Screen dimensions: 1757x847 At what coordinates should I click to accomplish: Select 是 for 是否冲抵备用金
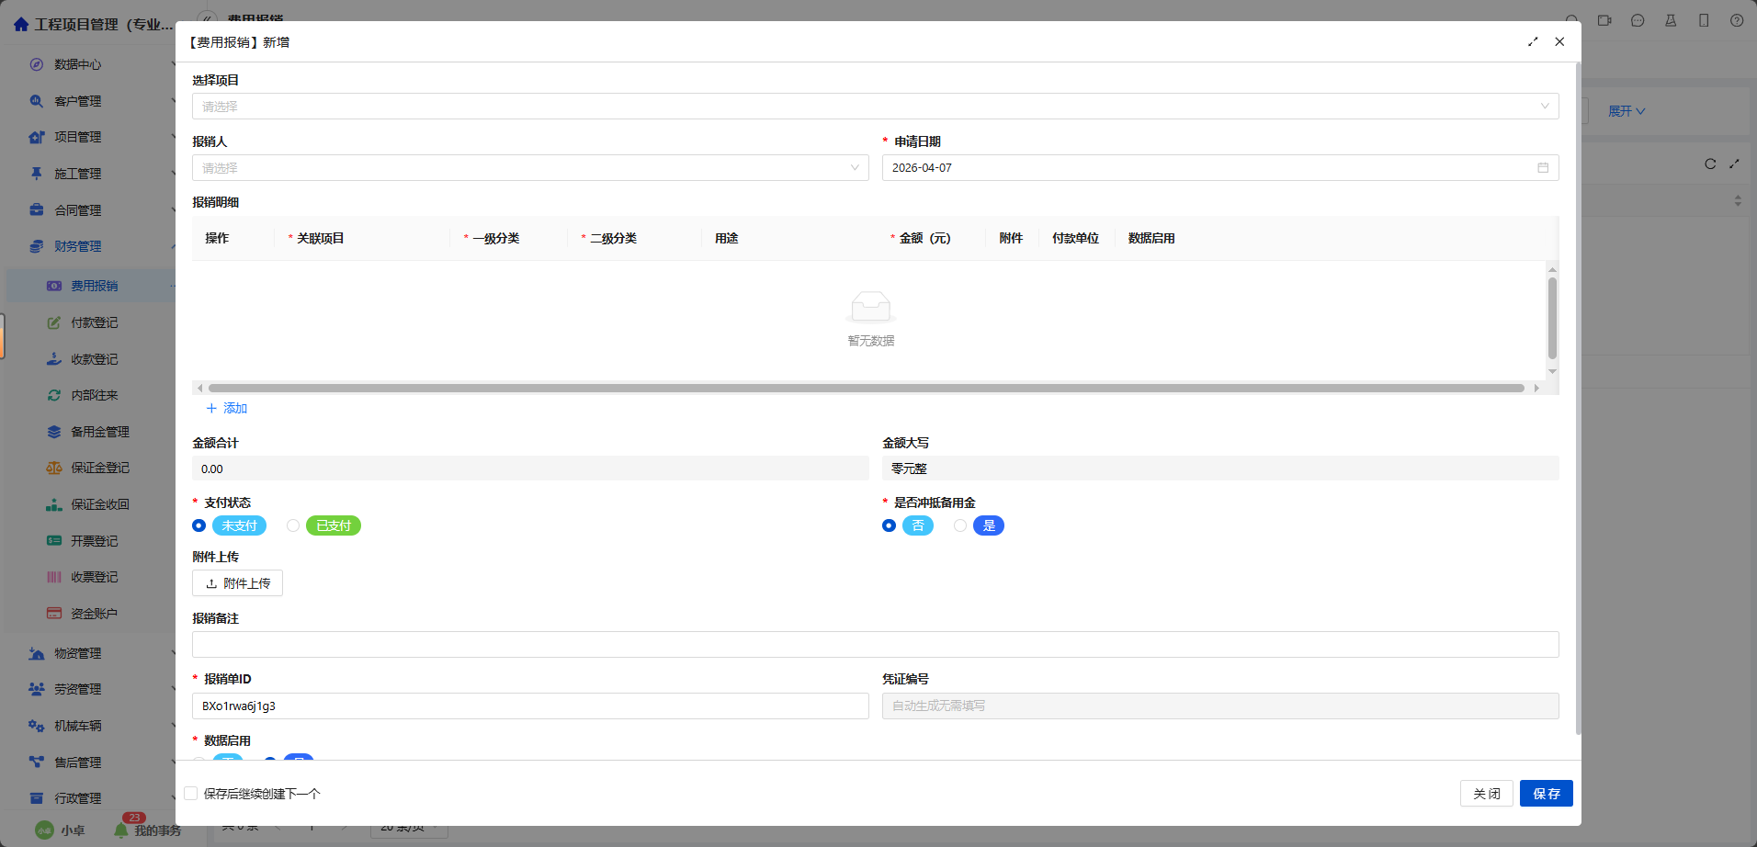click(960, 526)
